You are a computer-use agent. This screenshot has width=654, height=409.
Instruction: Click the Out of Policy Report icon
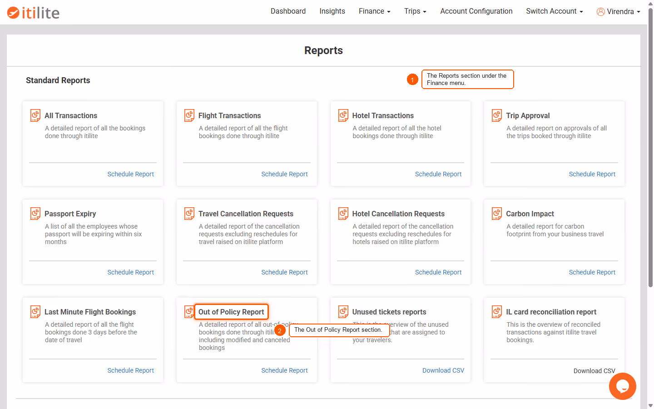coord(189,312)
